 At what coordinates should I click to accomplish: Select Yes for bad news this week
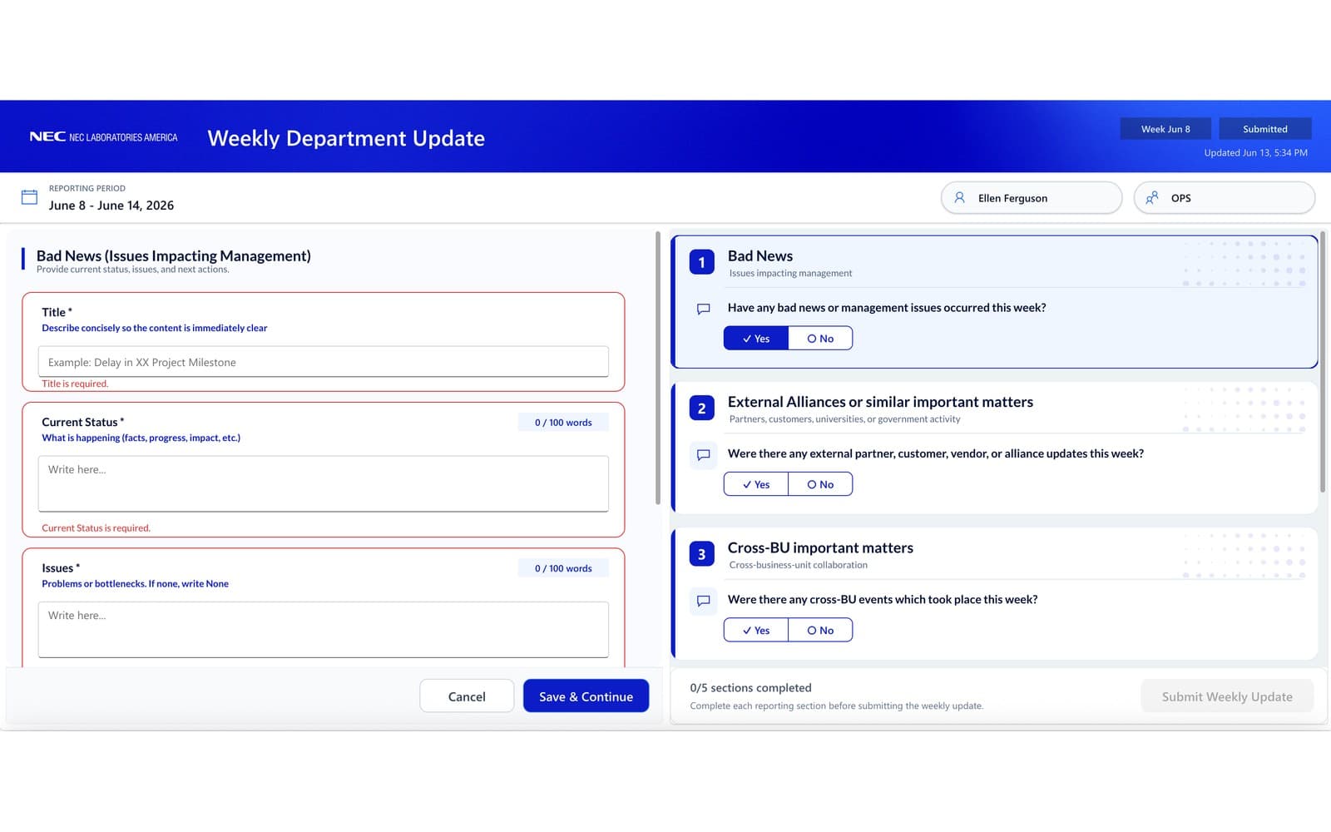click(756, 339)
